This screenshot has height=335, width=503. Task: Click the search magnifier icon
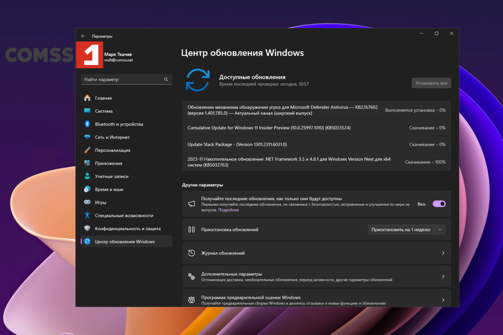(166, 79)
